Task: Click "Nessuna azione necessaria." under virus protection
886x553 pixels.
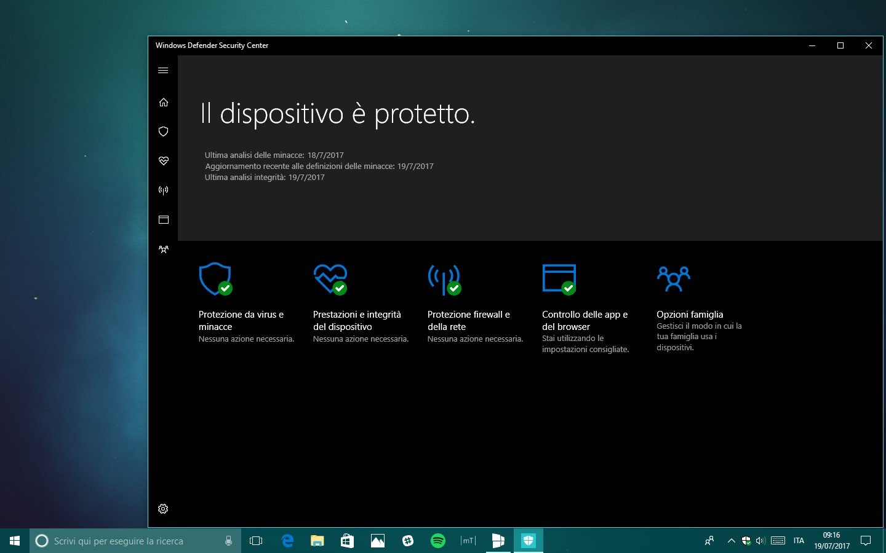Action: click(x=246, y=339)
